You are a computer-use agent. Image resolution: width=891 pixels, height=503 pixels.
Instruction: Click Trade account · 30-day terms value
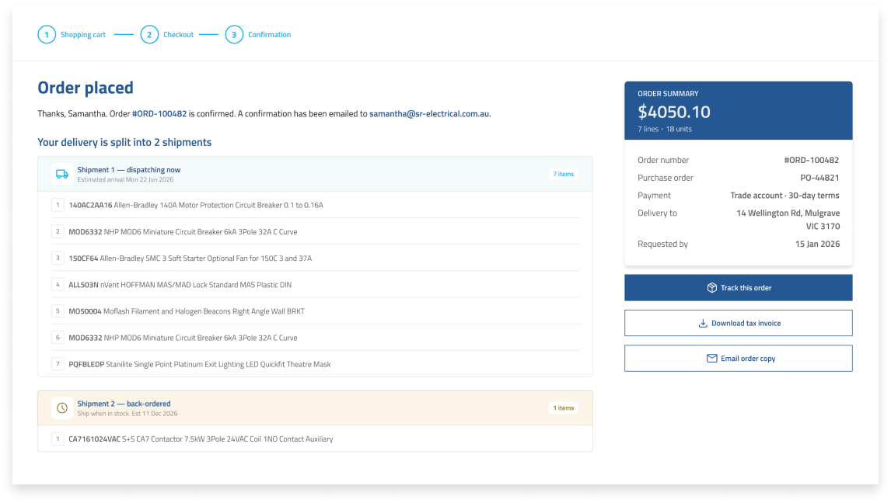point(784,195)
